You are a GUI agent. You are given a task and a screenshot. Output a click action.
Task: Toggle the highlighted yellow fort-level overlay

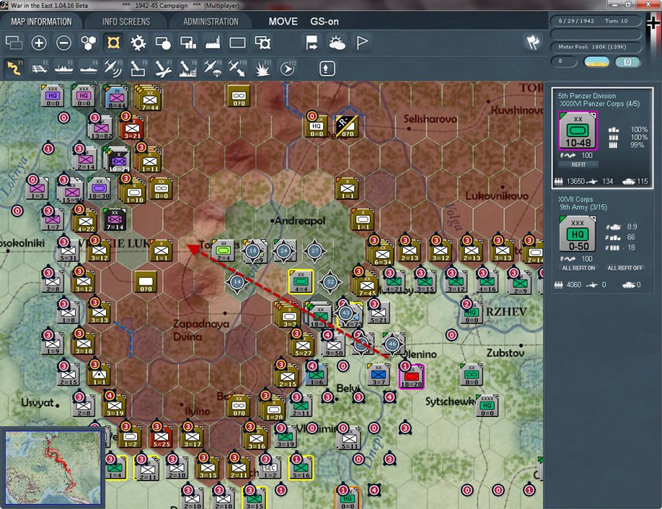pos(114,43)
